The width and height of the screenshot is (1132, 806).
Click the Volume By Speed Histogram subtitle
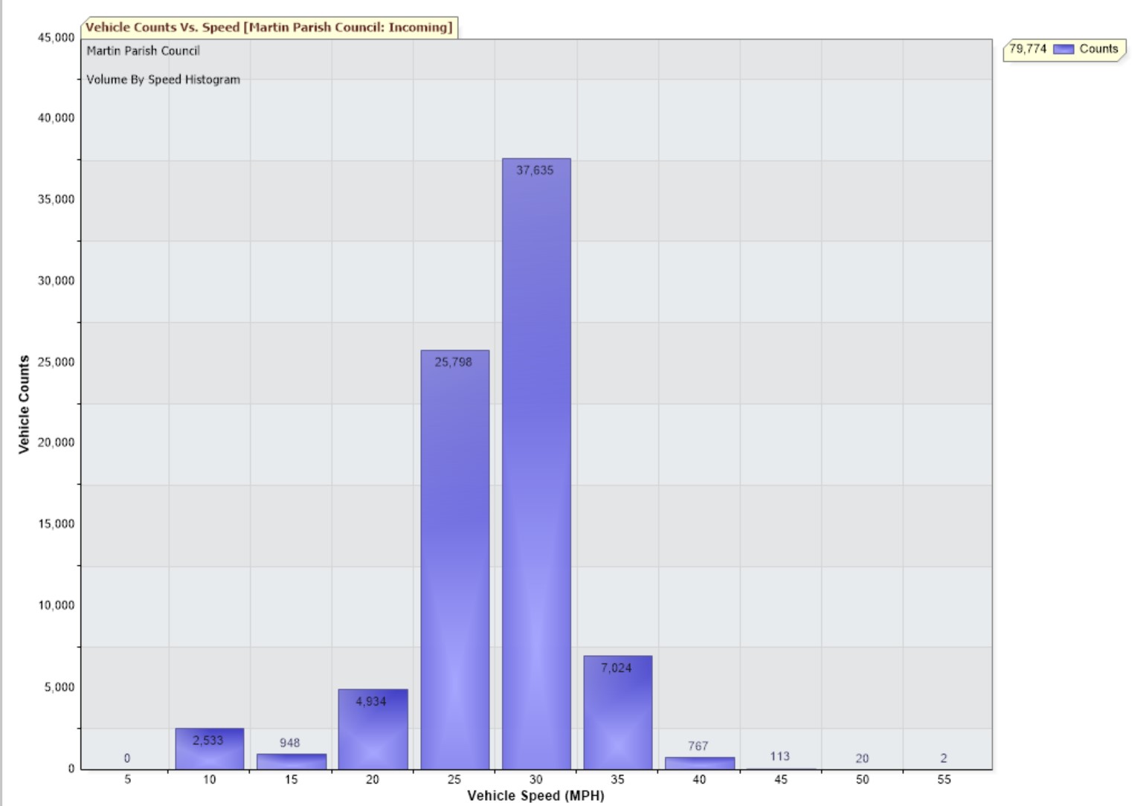pos(163,80)
